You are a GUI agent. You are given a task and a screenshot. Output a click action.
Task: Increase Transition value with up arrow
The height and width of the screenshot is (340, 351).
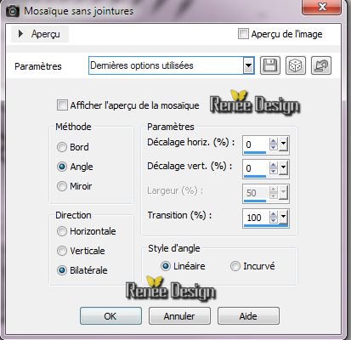click(x=274, y=214)
